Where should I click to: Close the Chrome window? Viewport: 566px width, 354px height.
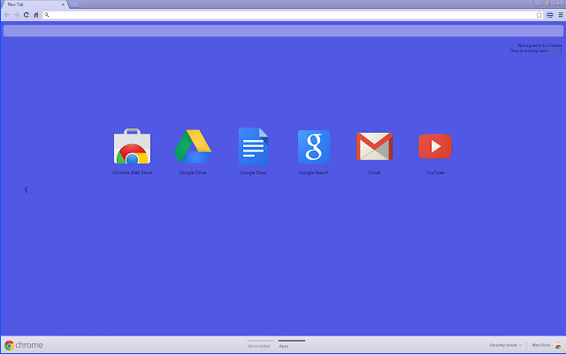(558, 3)
